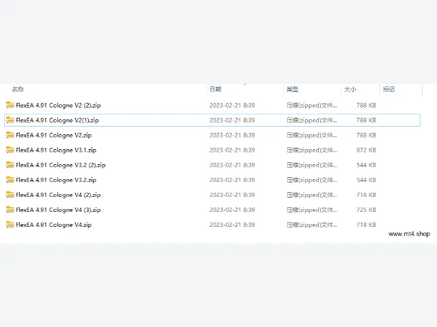Click zip icon of FlexEA 4.91 Cologne V4 (3).zip
This screenshot has height=327, width=437.
10,210
